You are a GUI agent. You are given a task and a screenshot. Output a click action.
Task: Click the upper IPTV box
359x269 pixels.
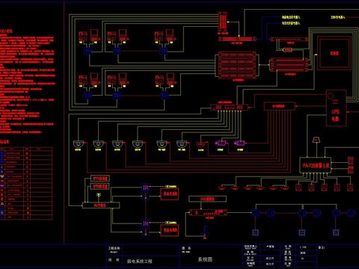pyautogui.click(x=100, y=179)
